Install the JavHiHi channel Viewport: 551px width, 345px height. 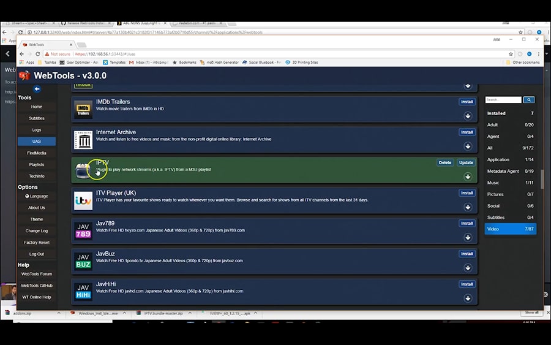467,284
